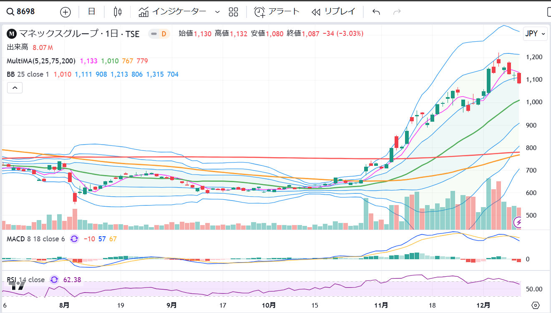Click the RSI refresh circular icon
The height and width of the screenshot is (313, 551).
(x=54, y=280)
